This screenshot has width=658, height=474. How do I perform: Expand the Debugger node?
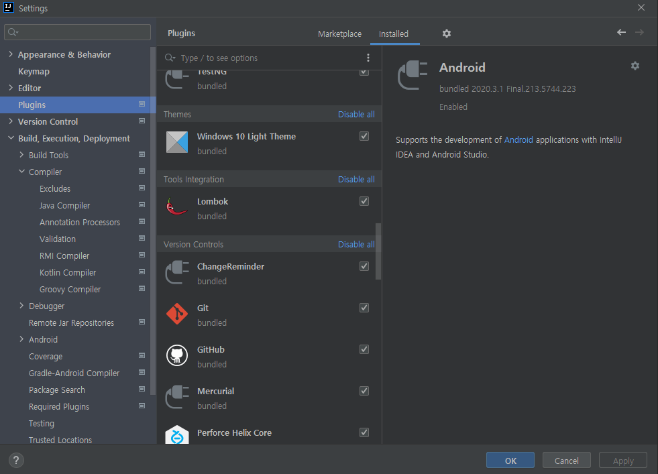[22, 306]
